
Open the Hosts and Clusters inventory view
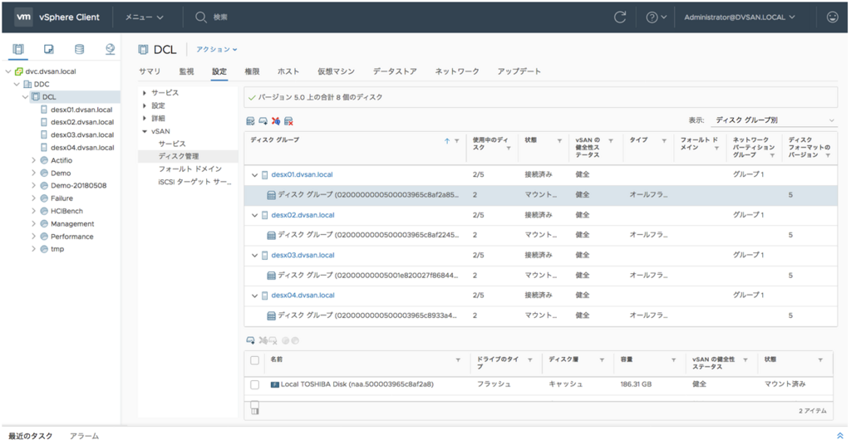18,49
